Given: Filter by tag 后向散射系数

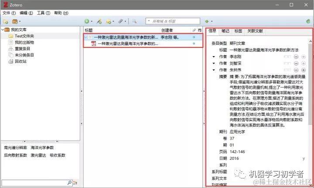Looking at the screenshot, I should [15, 155].
